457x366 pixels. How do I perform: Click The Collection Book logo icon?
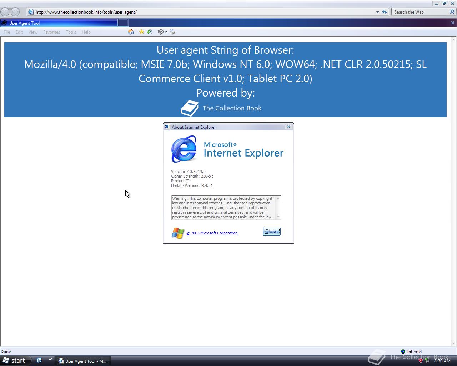tap(190, 108)
